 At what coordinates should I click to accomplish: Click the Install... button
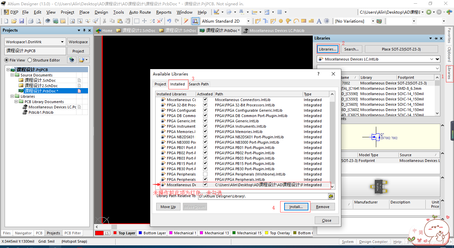[x=295, y=207]
